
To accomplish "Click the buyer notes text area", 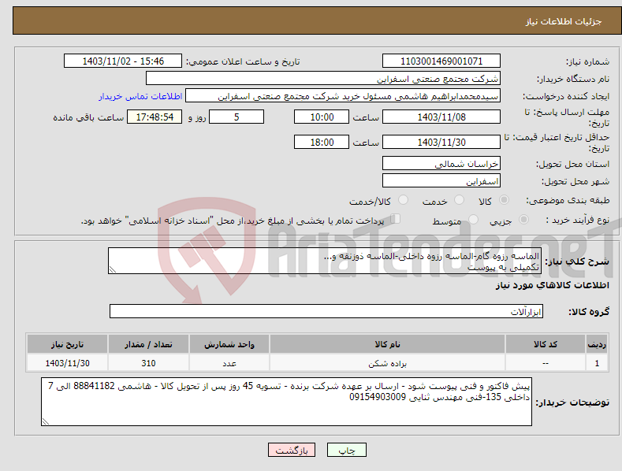I will coord(286,402).
